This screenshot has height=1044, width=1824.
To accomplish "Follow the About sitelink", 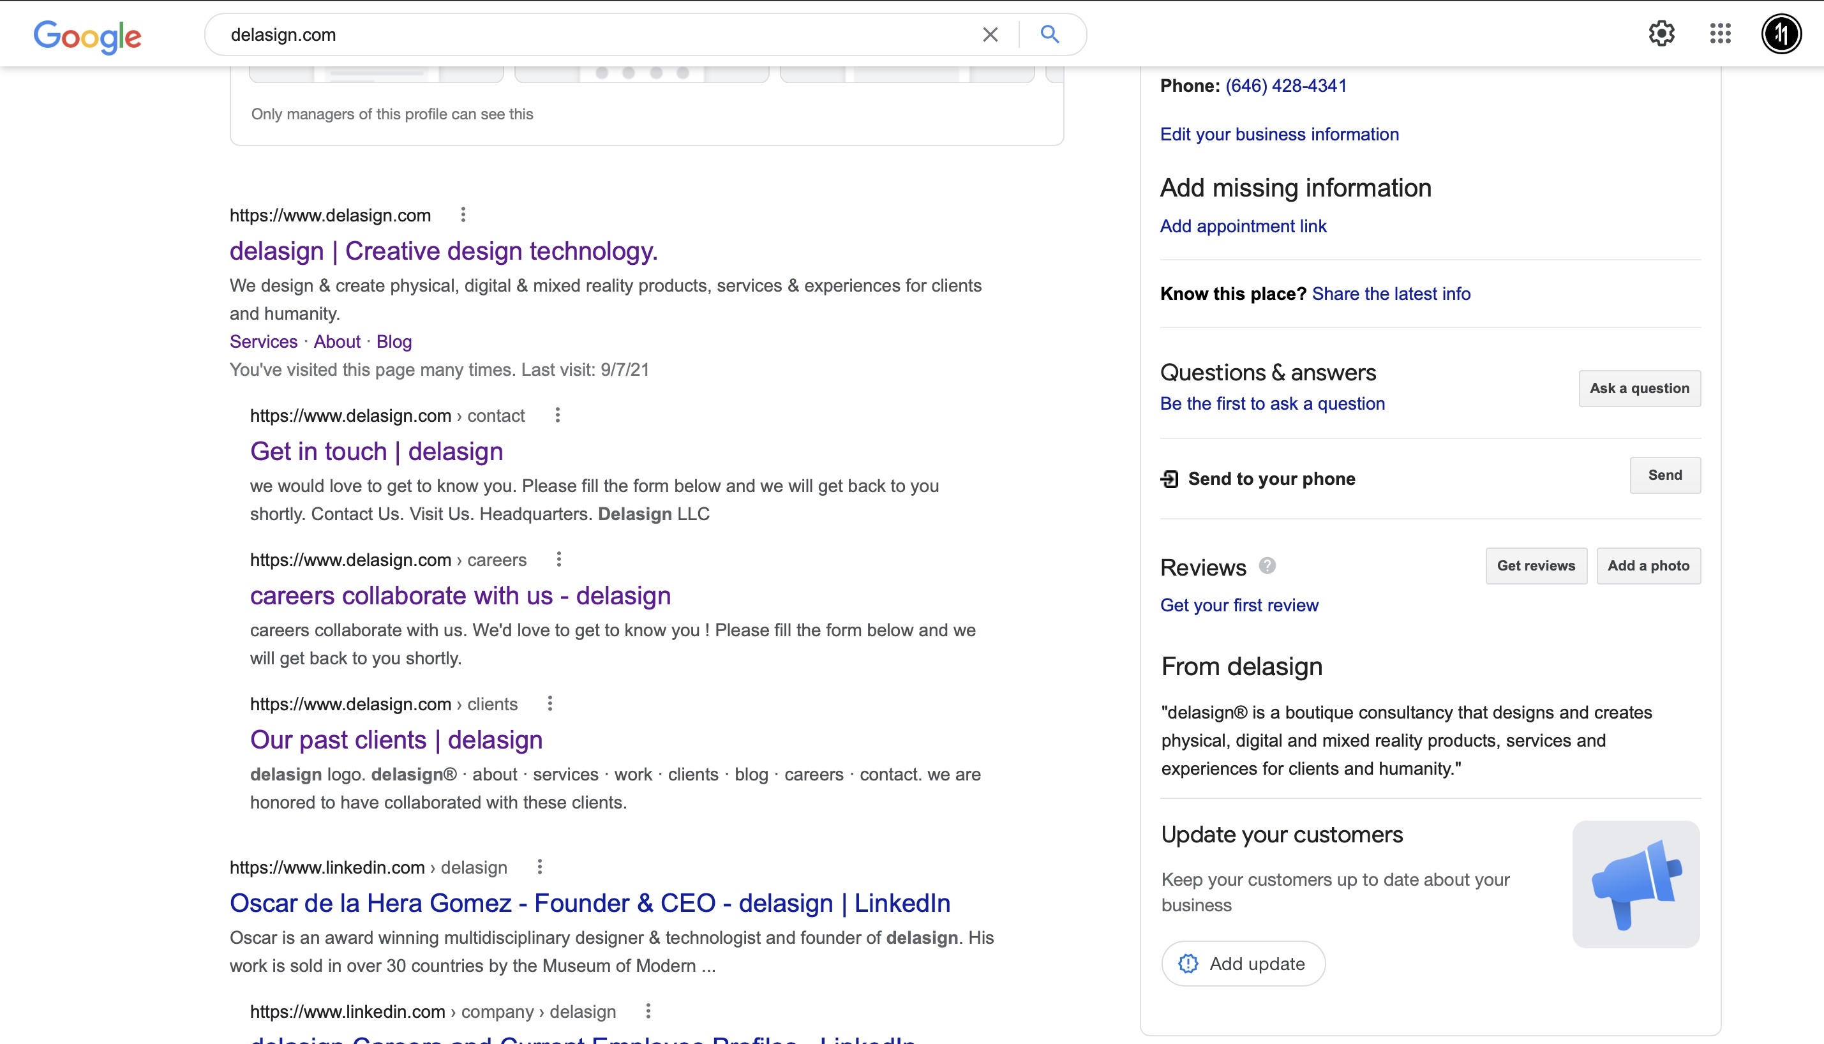I will [337, 341].
